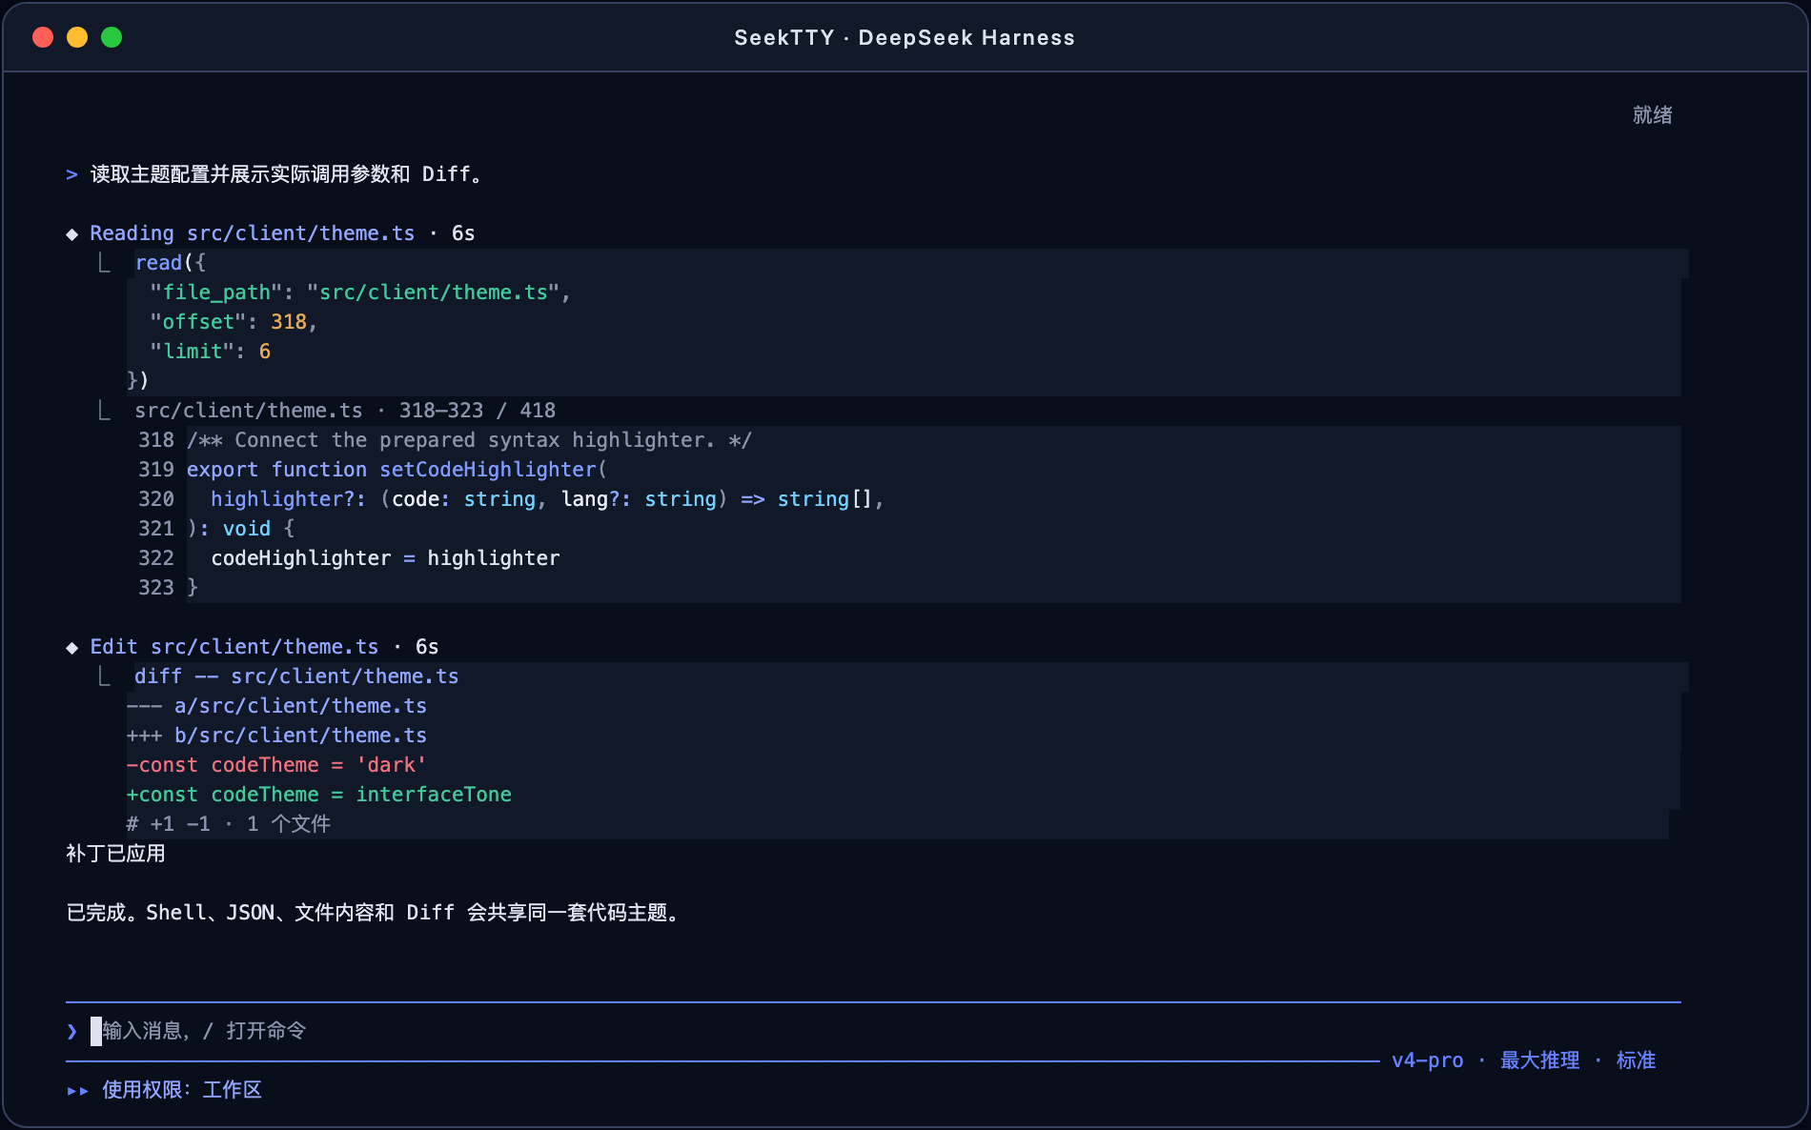Open the v4-pro model selector
This screenshot has height=1130, width=1811.
pyautogui.click(x=1427, y=1060)
